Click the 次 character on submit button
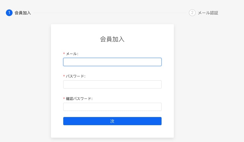The image size is (244, 142). pyautogui.click(x=112, y=121)
